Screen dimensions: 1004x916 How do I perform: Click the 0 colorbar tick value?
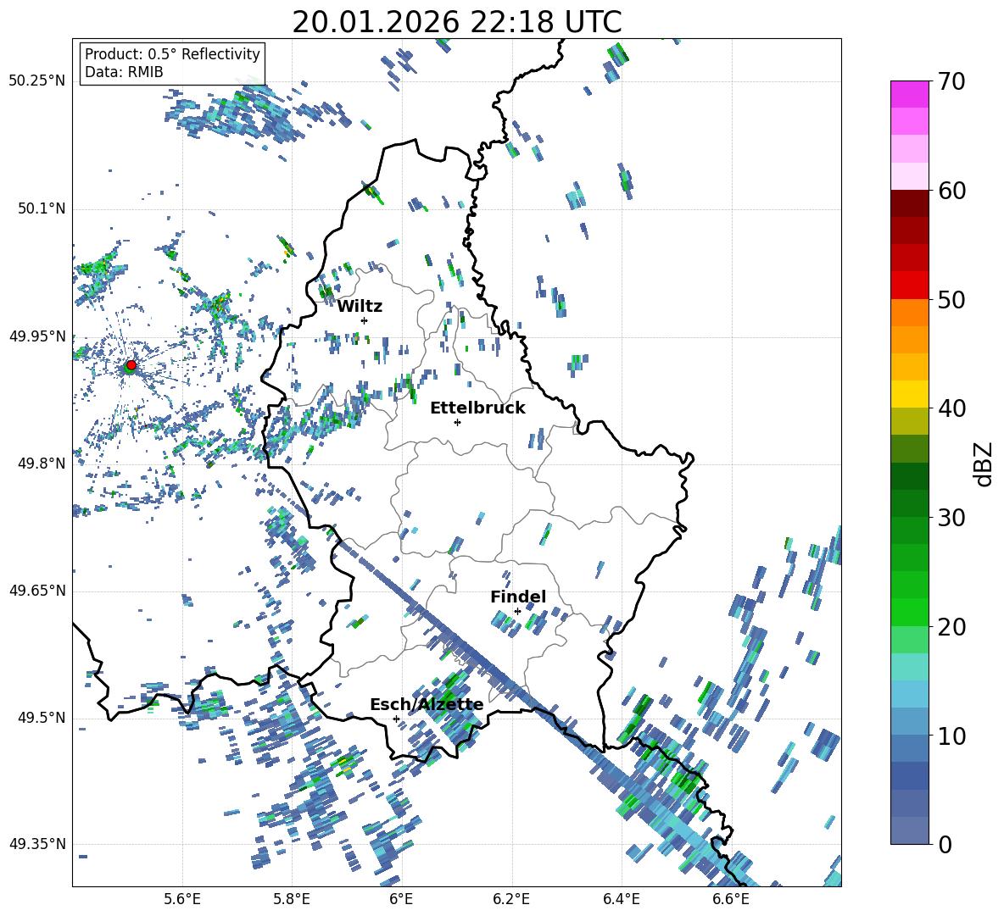945,844
